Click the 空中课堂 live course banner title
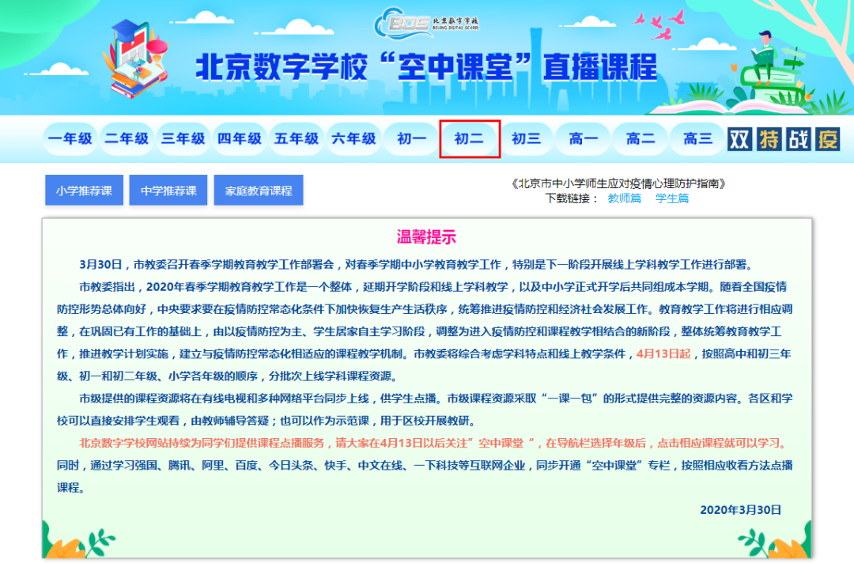The height and width of the screenshot is (563, 854). point(426,66)
